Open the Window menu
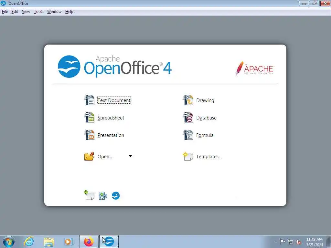The image size is (331, 248). [54, 12]
